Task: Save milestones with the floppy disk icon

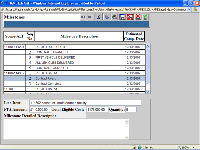Action: click(x=122, y=17)
